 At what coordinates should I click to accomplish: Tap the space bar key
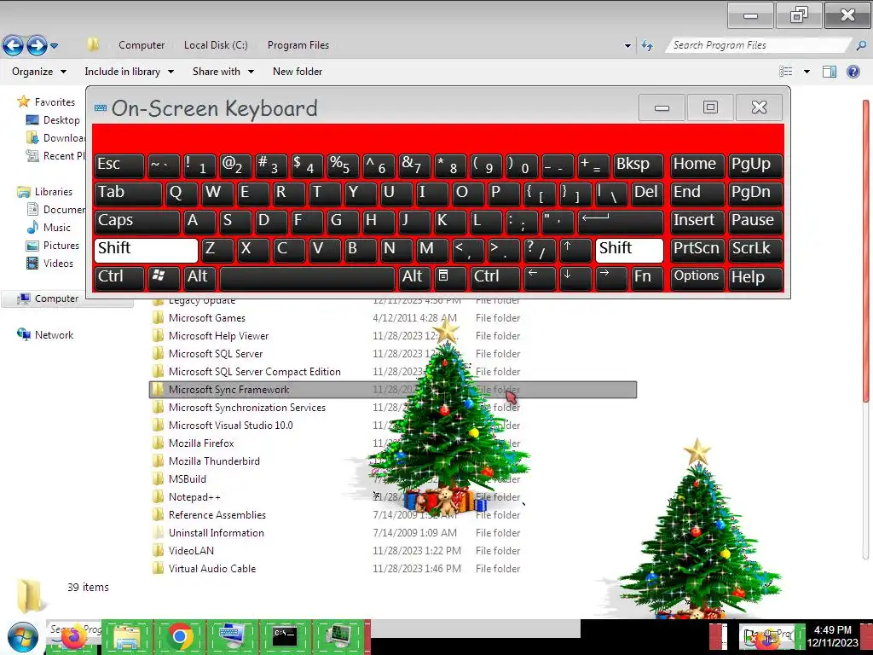pos(307,277)
